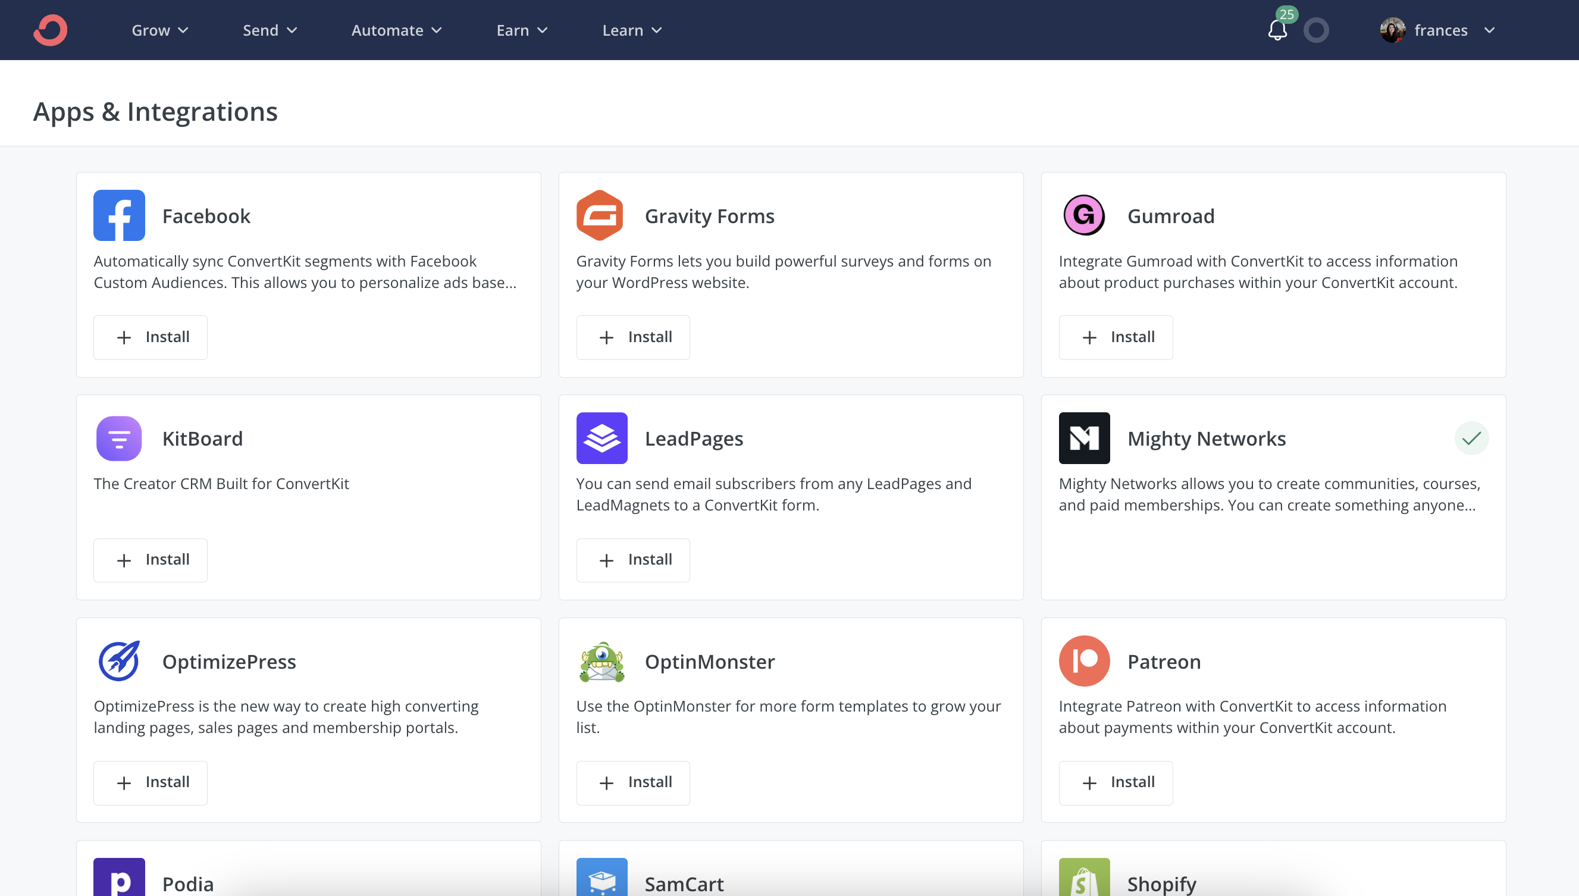The width and height of the screenshot is (1579, 896).
Task: Click the Apps & Integrations page heading
Action: click(x=155, y=111)
